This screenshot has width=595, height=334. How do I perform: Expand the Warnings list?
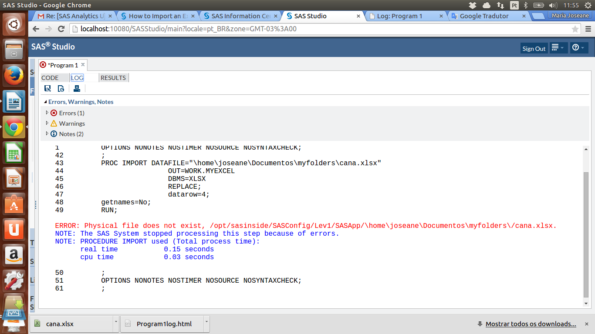47,123
